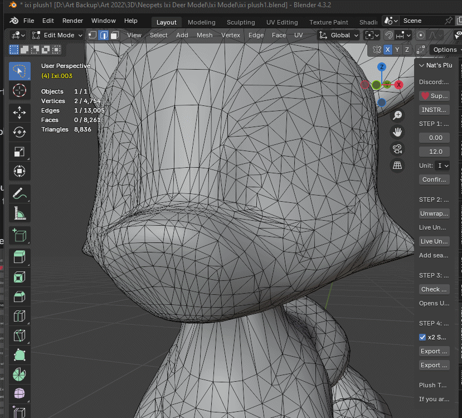
Task: Enable mesh symmetry Z axis
Action: coord(407,50)
